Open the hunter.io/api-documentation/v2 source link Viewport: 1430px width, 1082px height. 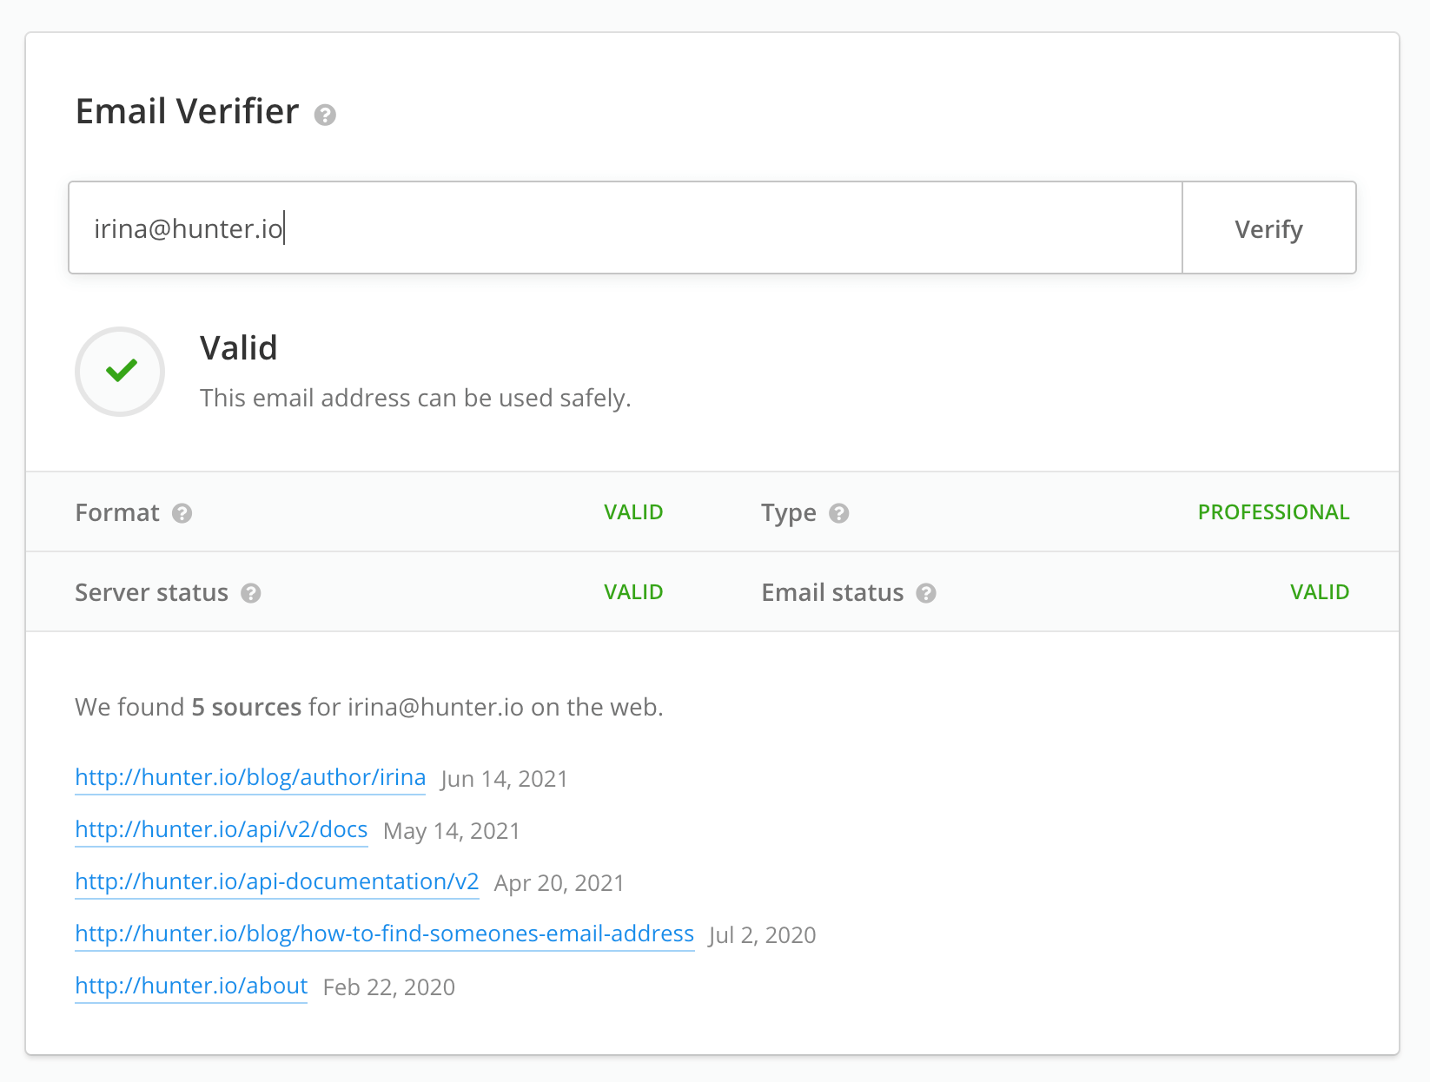(277, 881)
